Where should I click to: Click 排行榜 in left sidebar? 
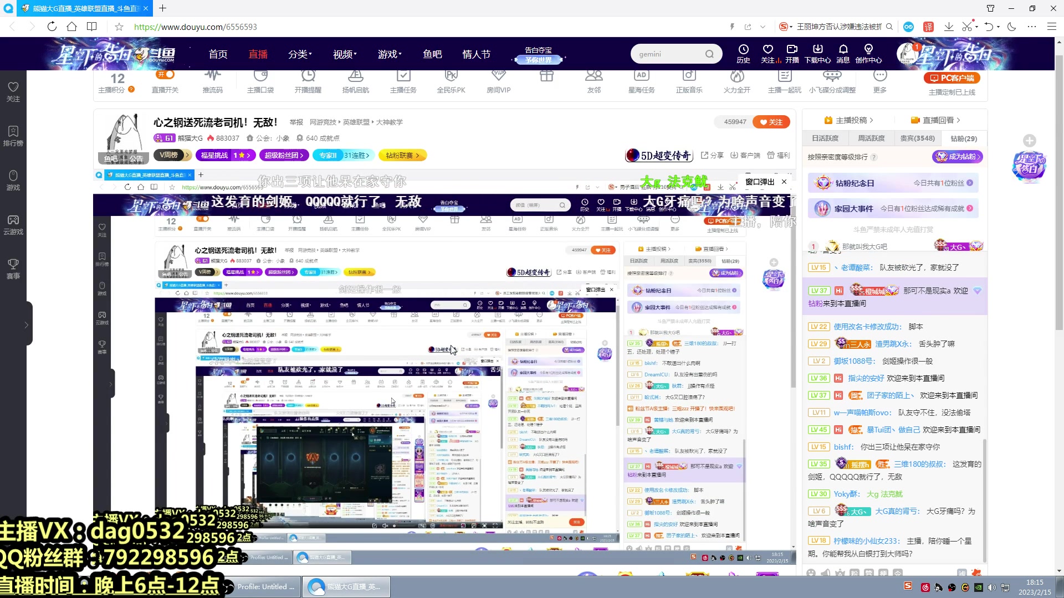point(13,136)
